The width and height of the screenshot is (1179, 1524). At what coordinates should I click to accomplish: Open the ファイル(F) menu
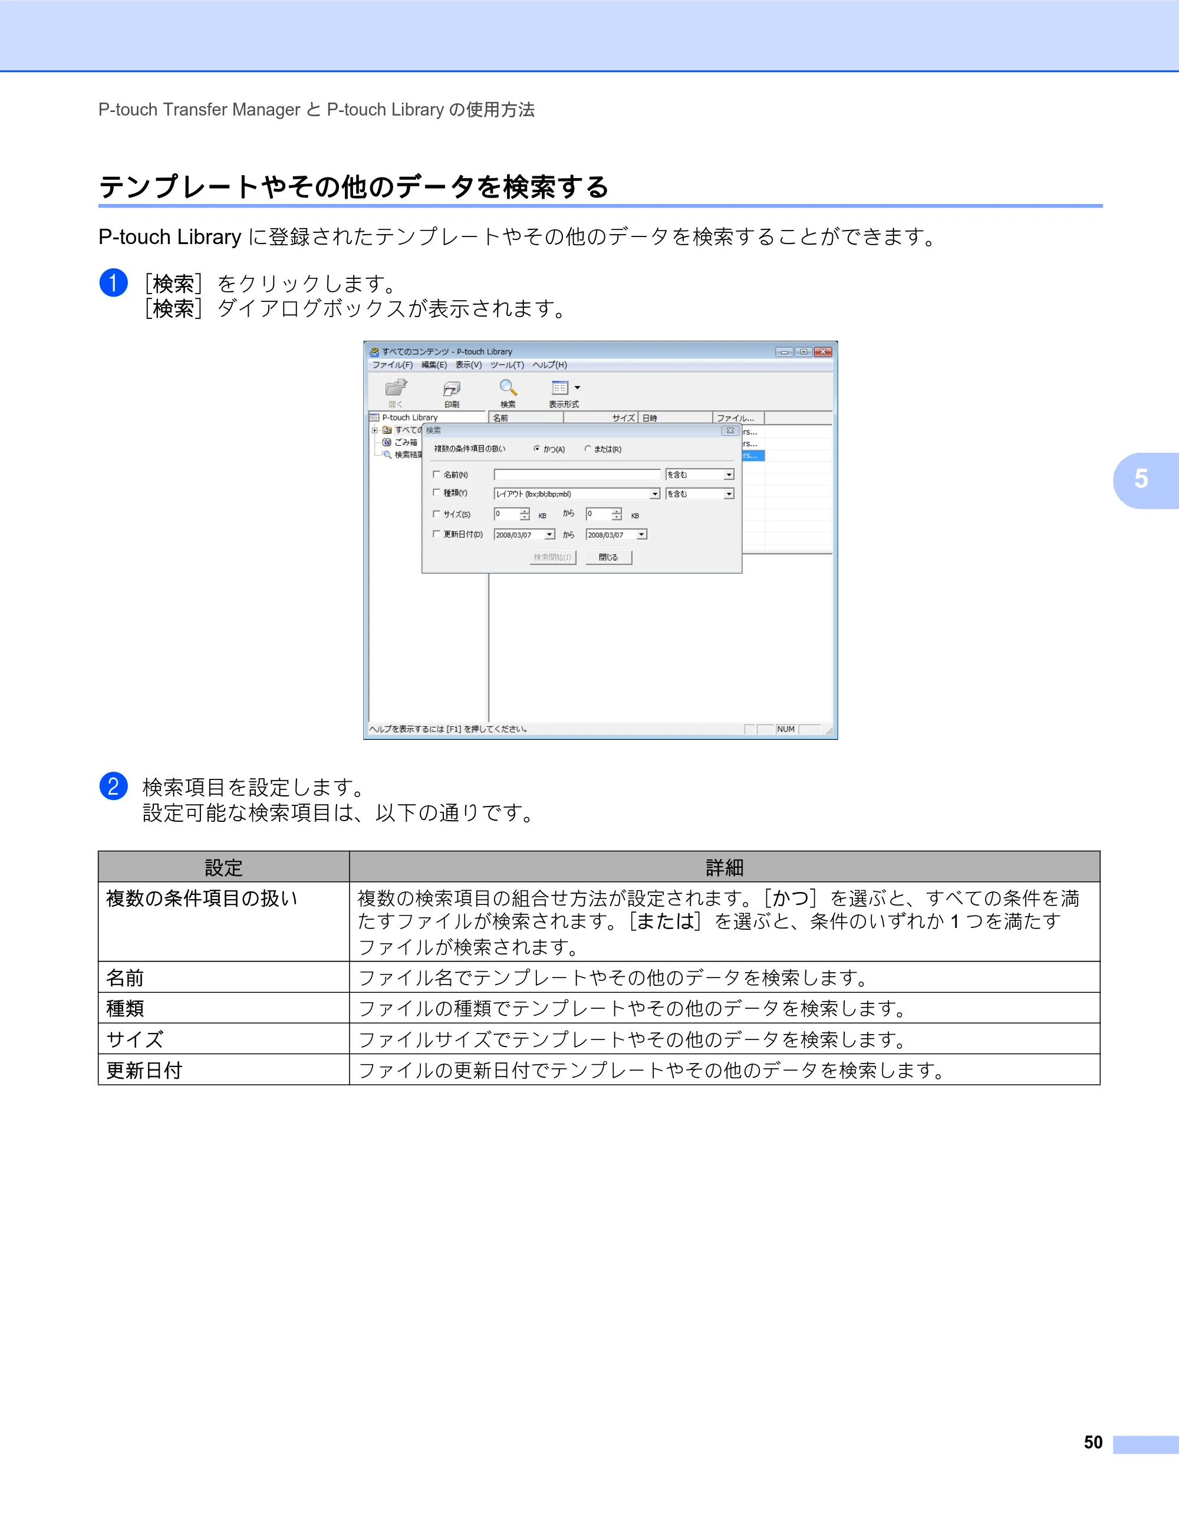tap(392, 365)
